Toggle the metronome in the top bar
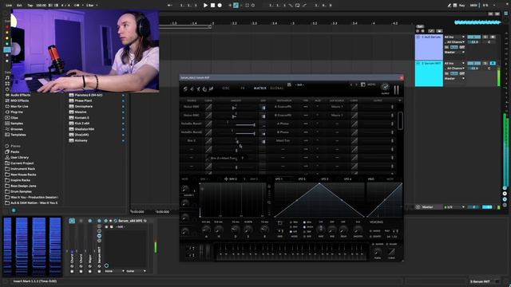511x287 pixels. pos(77,6)
